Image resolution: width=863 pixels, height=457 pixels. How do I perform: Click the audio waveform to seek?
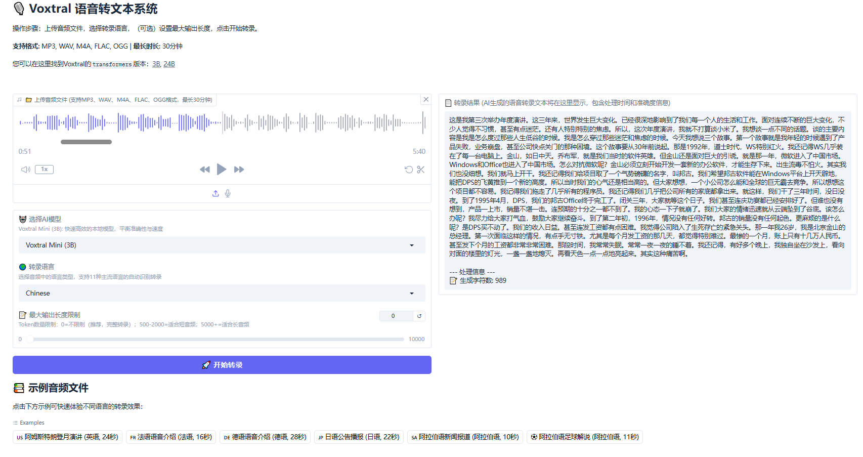222,123
